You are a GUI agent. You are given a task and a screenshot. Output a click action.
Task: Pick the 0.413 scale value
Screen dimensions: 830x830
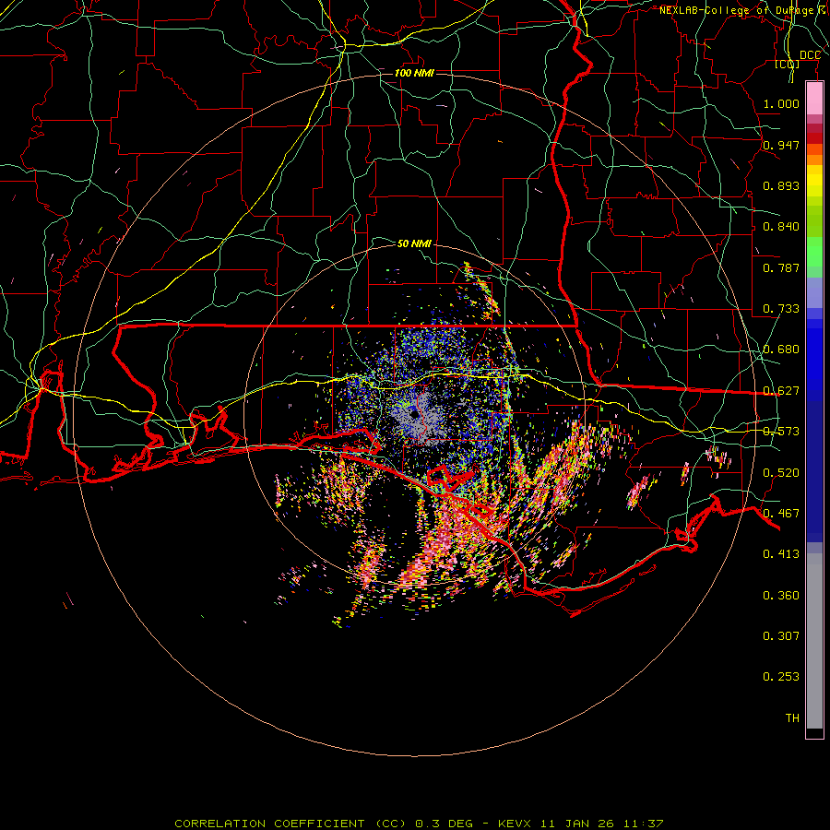click(x=781, y=554)
